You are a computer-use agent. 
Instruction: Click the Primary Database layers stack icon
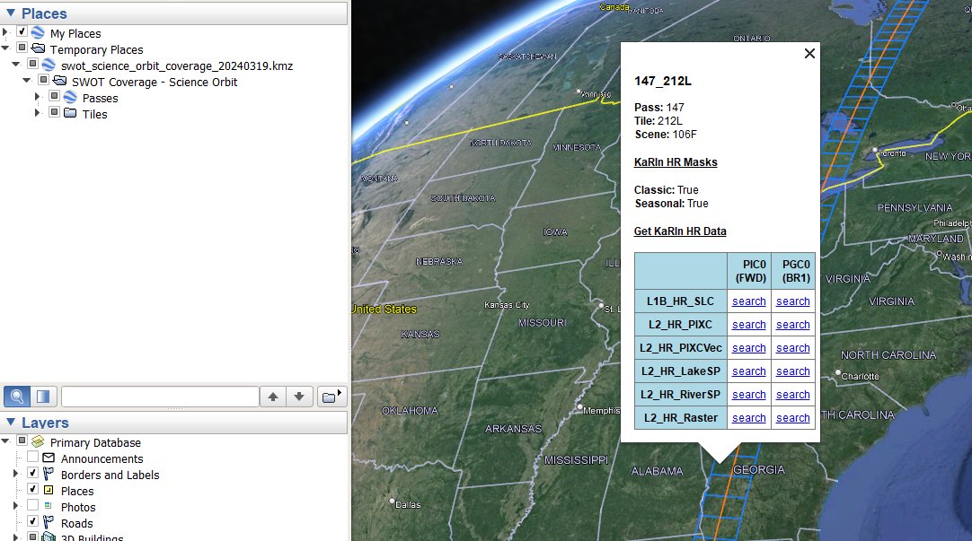[x=37, y=442]
